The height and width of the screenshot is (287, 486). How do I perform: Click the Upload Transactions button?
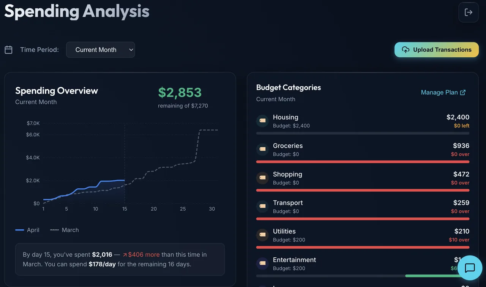437,50
